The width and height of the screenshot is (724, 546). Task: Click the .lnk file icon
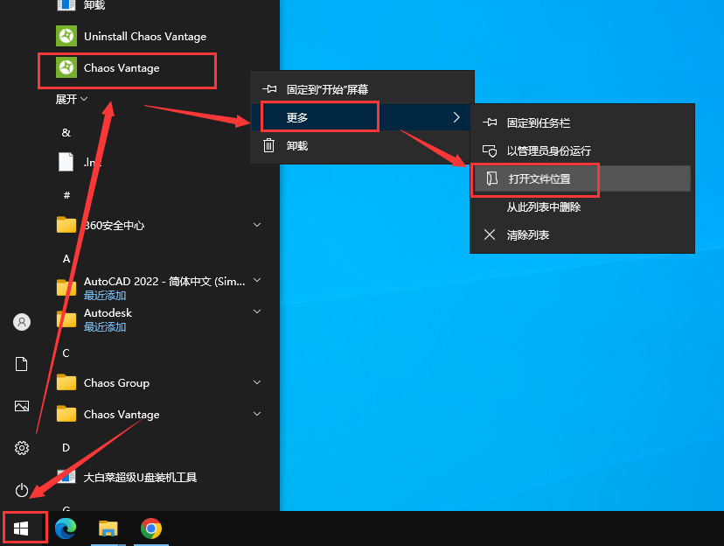(x=66, y=162)
